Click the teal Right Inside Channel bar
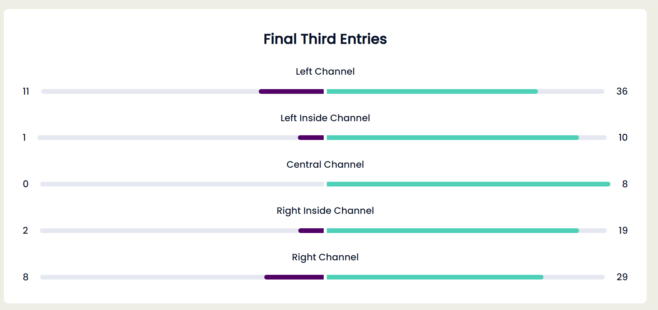The width and height of the screenshot is (658, 310). pyautogui.click(x=453, y=231)
